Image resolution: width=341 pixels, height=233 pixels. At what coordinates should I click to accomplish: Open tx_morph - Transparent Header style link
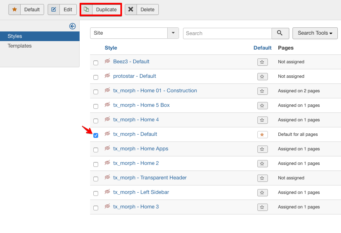150,178
